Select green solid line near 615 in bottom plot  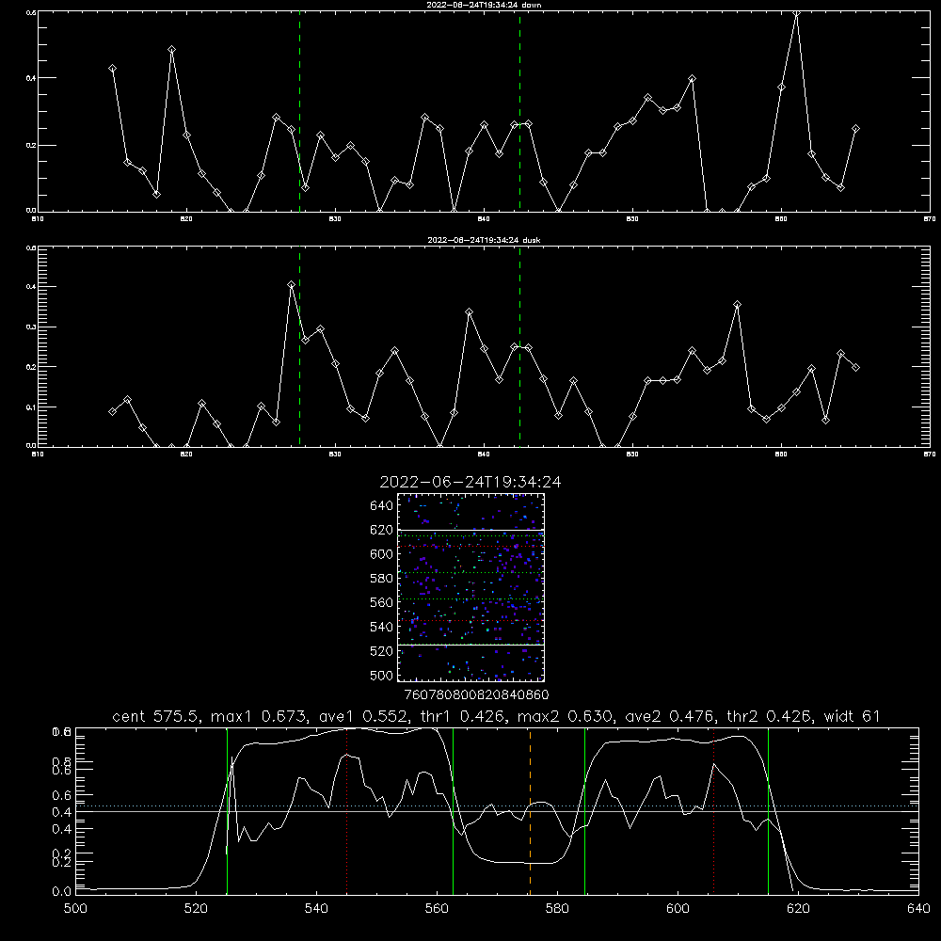(768, 811)
